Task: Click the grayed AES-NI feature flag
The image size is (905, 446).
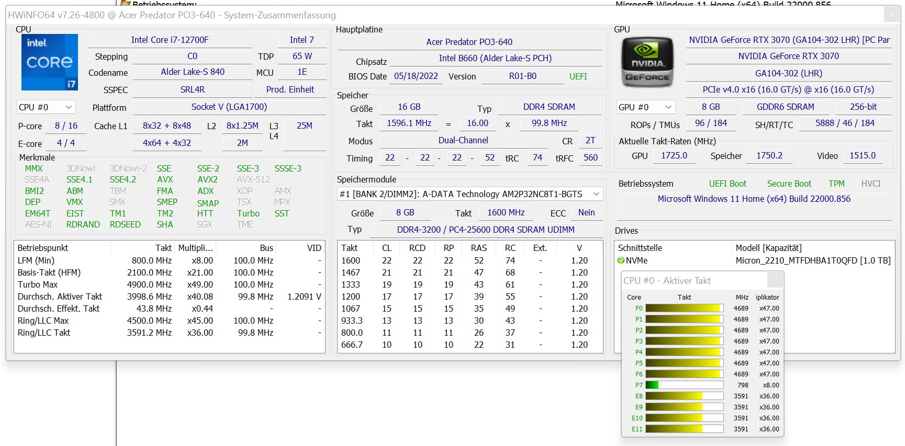Action: tap(38, 225)
